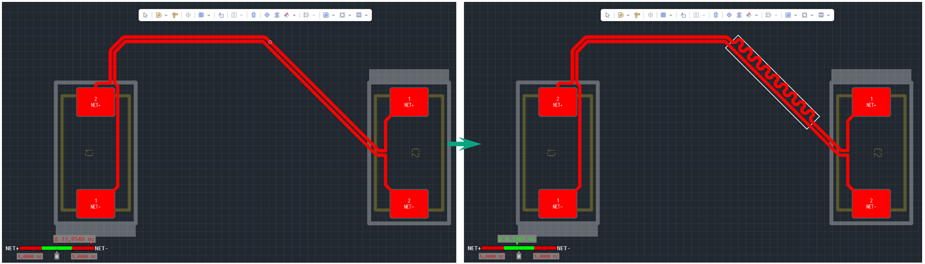Viewport: 925px width, 264px height.
Task: Expand the sigma dropdown arrow in left toolbar
Action: pos(241,15)
